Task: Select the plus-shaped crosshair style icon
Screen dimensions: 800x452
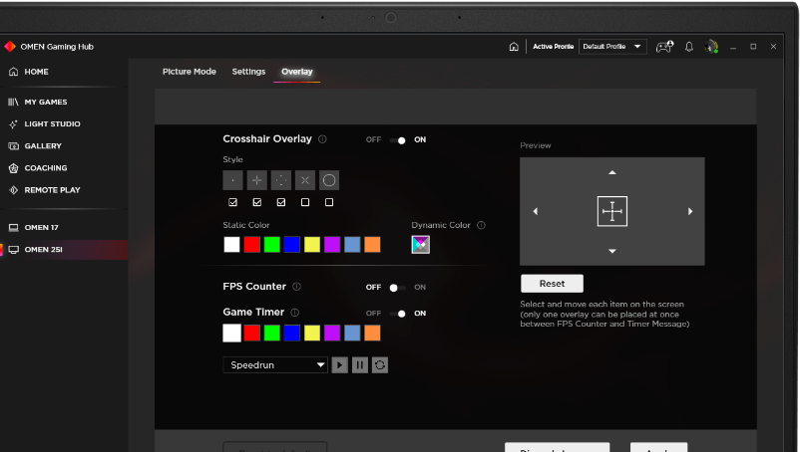Action: (x=256, y=180)
